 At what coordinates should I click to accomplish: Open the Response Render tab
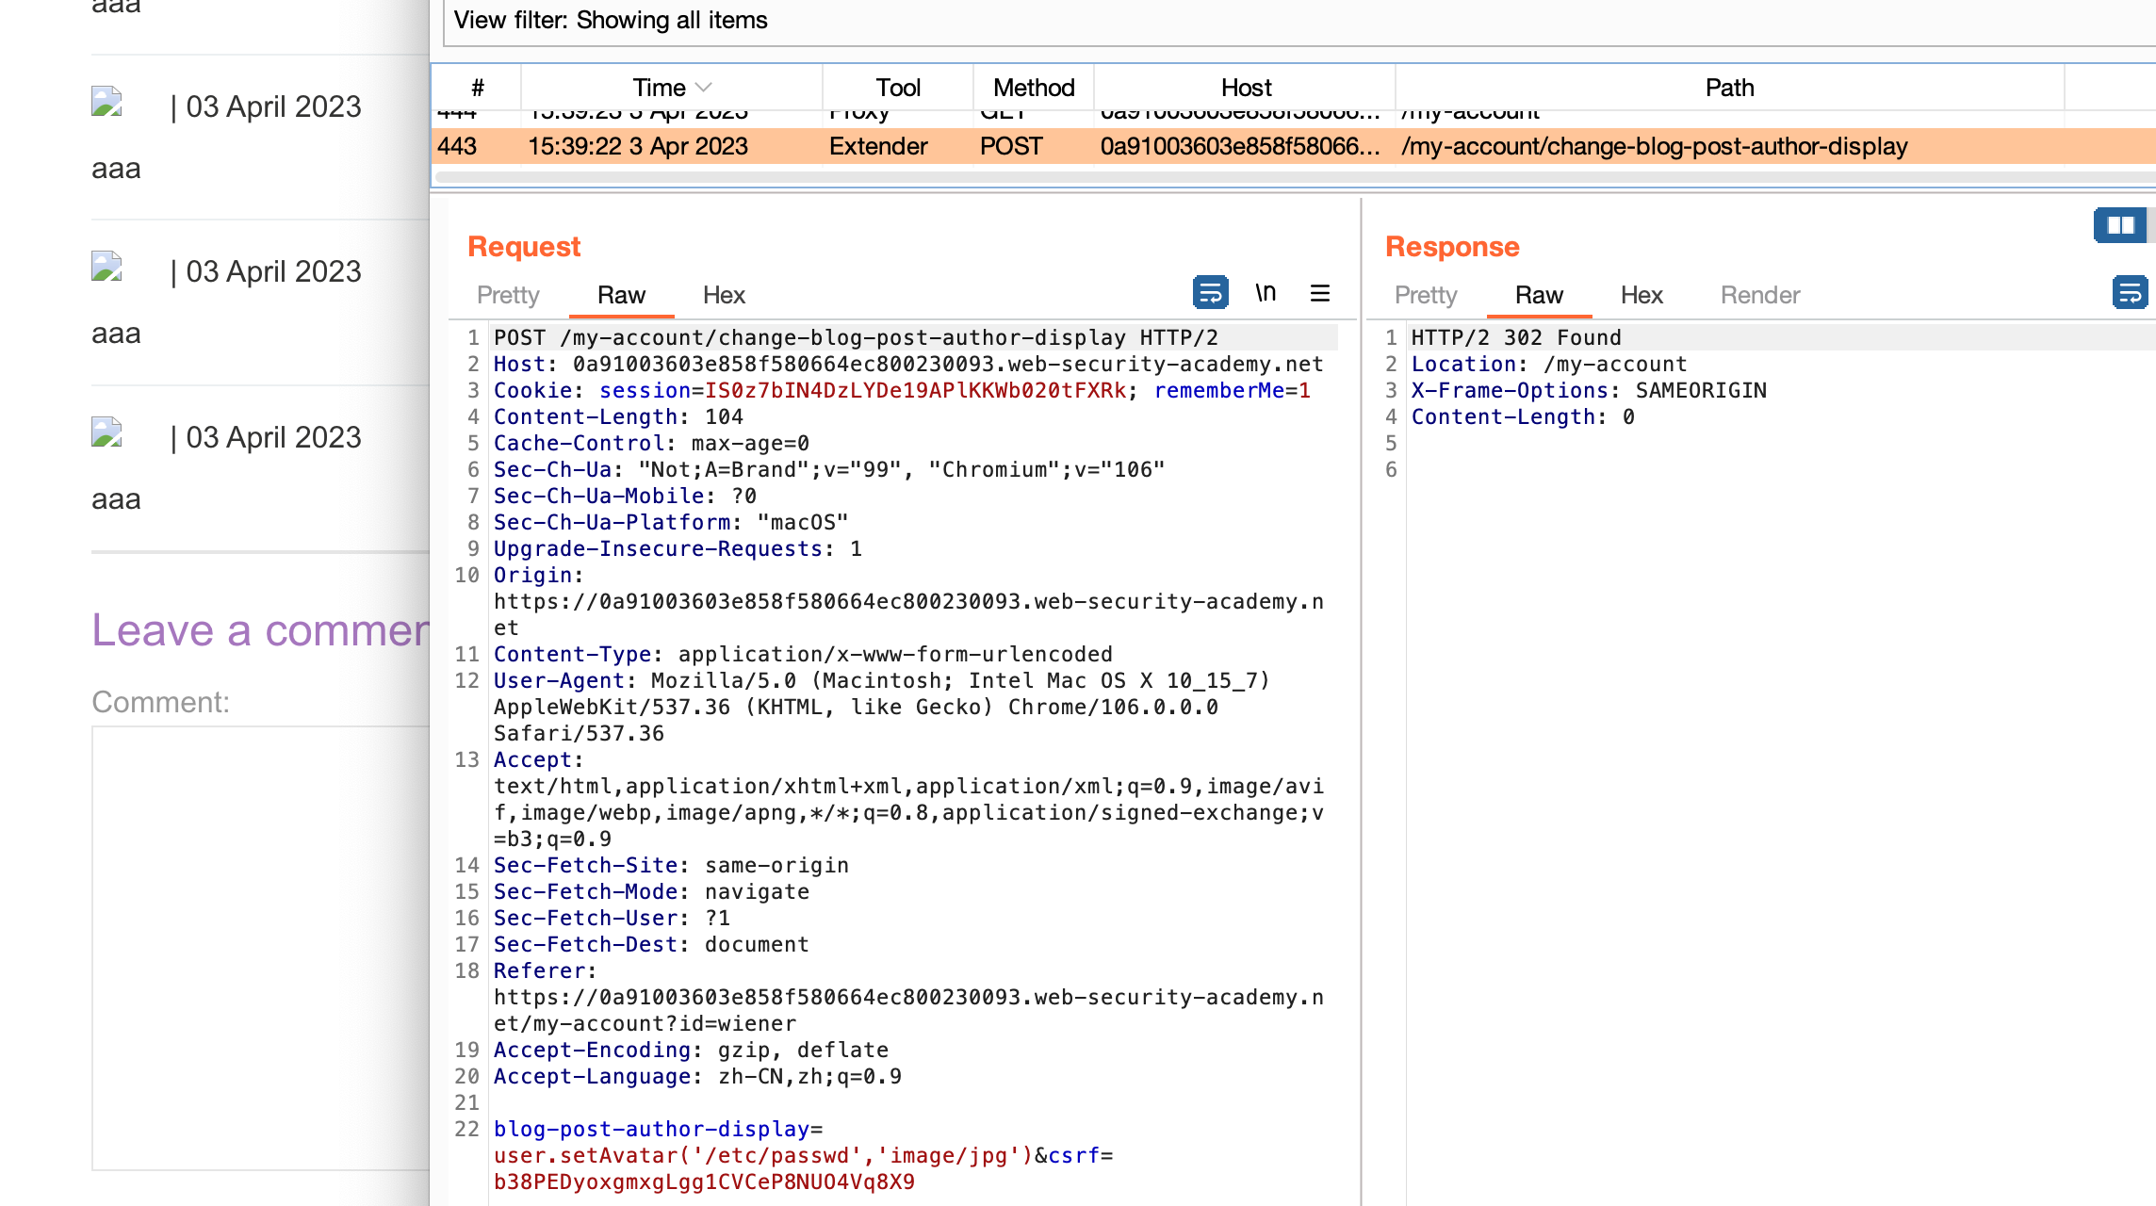(x=1759, y=295)
